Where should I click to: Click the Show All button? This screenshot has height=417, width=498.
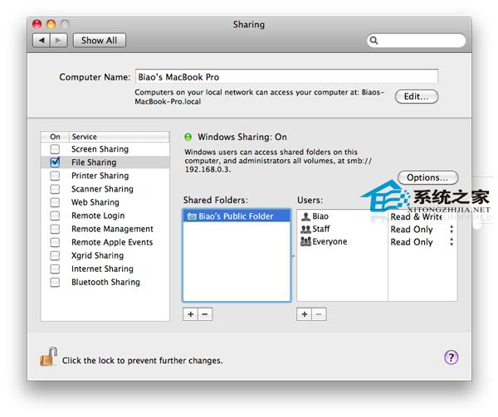tap(100, 41)
